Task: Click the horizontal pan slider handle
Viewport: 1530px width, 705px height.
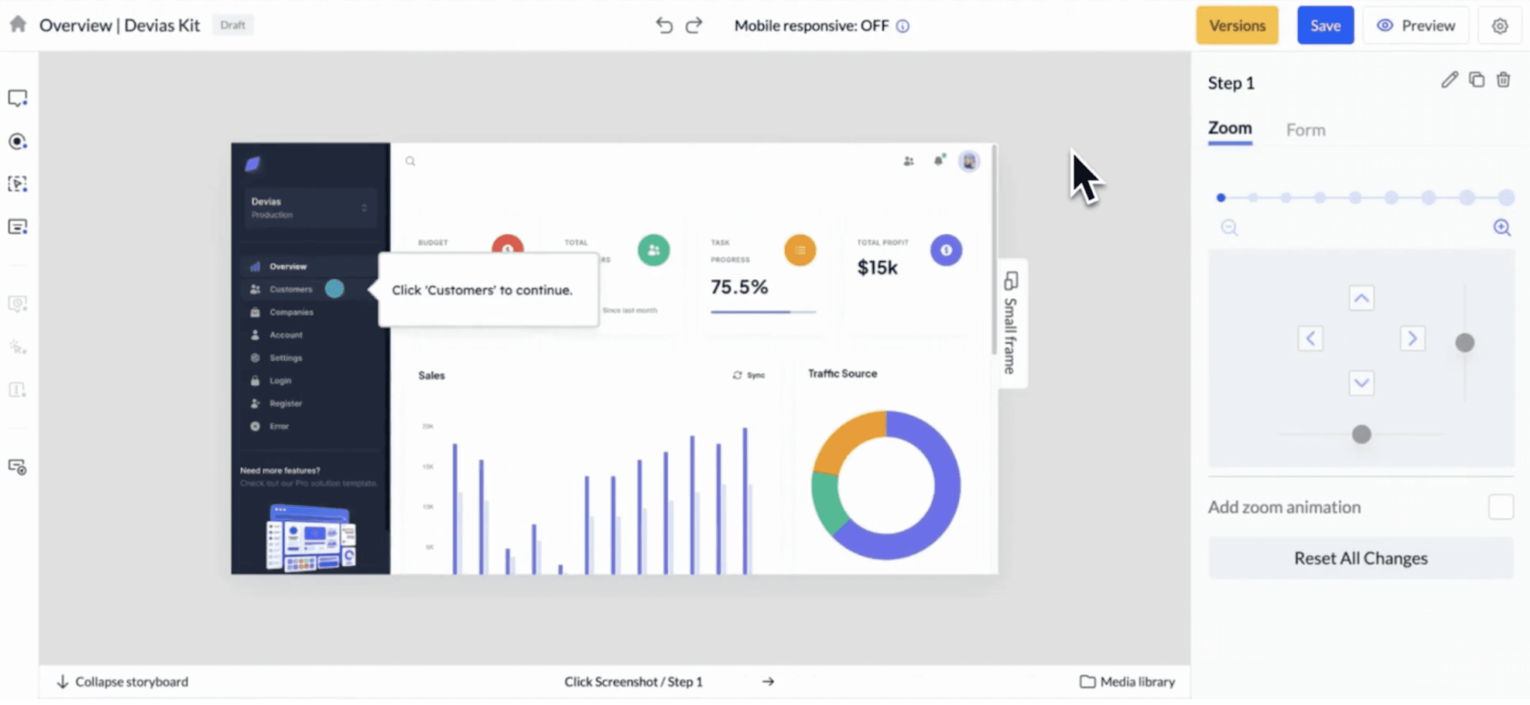Action: pyautogui.click(x=1362, y=434)
